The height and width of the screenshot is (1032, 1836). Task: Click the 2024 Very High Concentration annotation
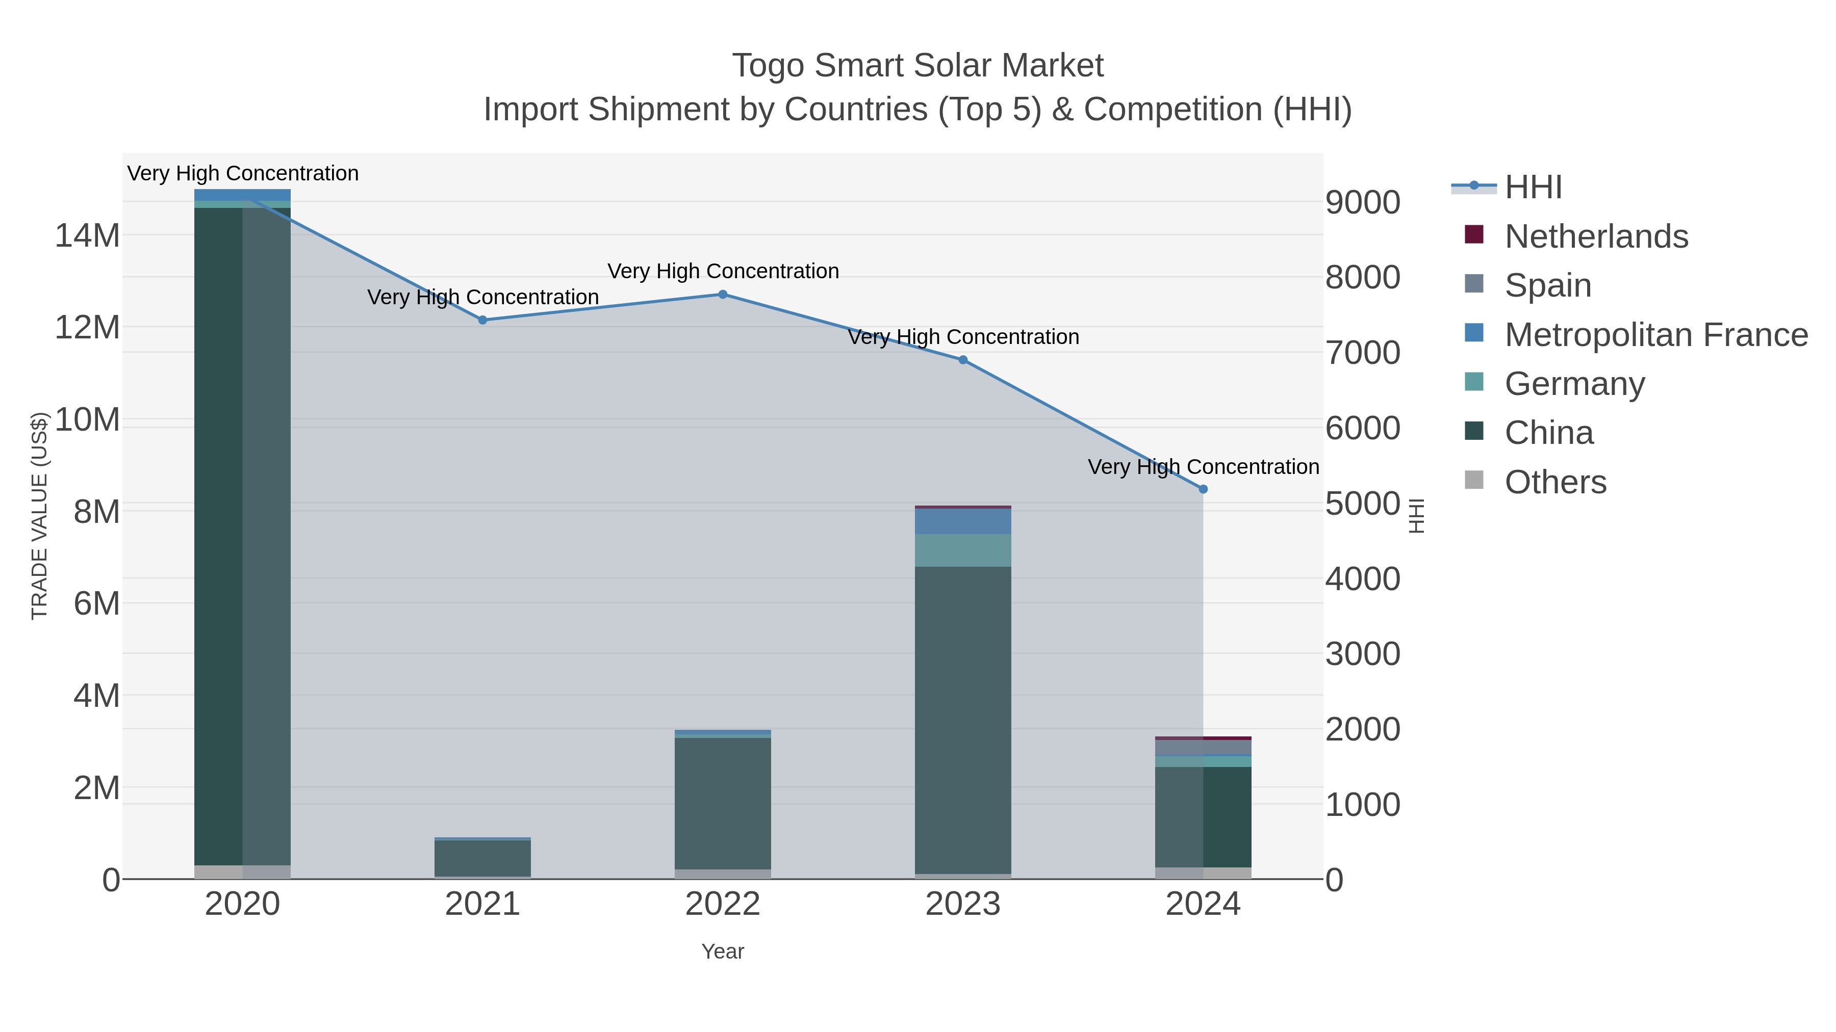1203,467
